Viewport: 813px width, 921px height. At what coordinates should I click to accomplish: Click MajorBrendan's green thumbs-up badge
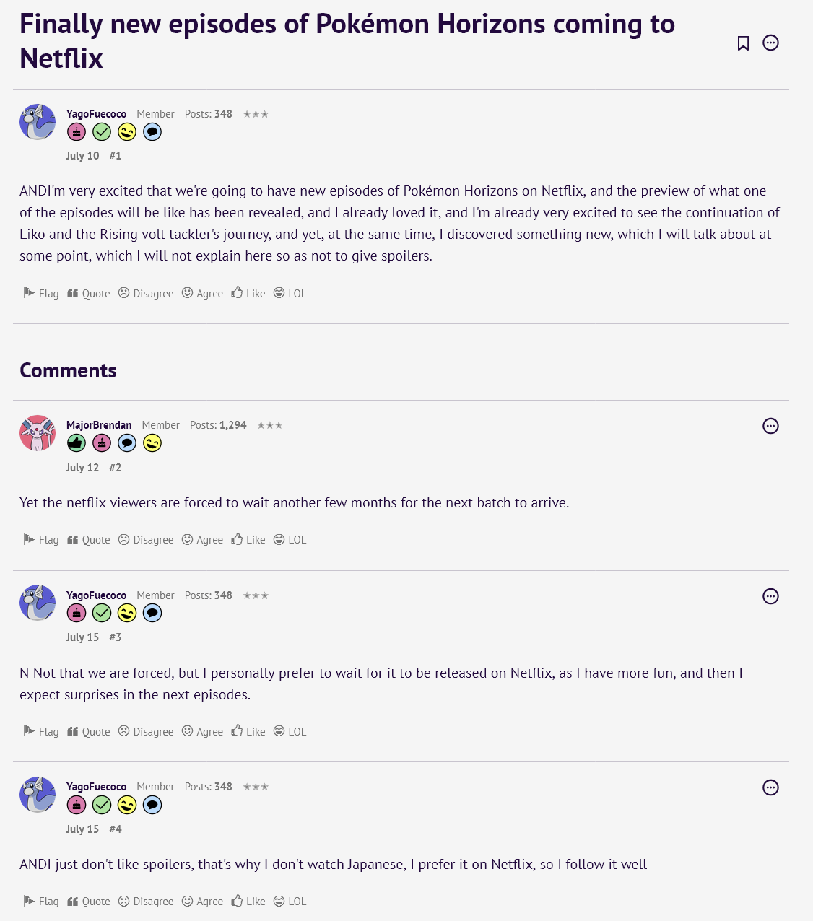77,443
